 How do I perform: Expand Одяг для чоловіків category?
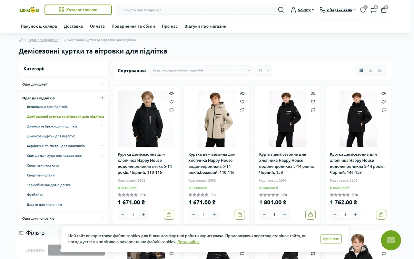[x=102, y=218]
